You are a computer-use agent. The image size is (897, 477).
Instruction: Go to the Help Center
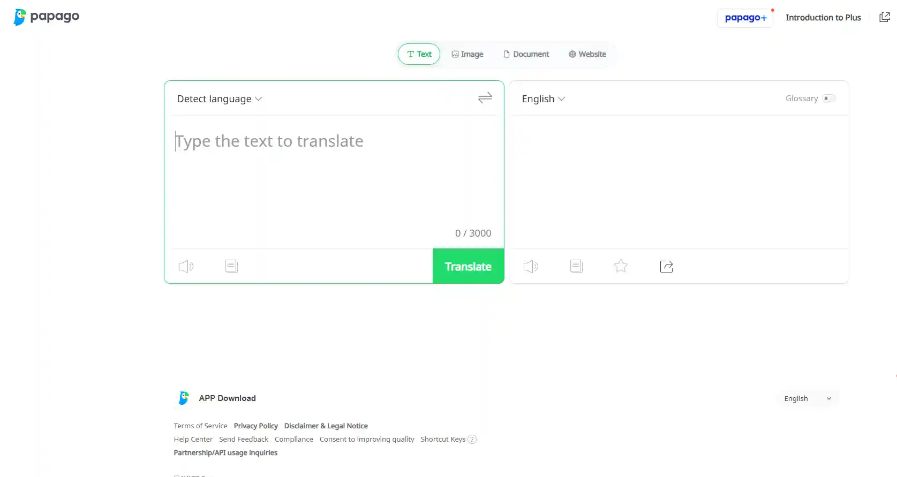(x=193, y=440)
